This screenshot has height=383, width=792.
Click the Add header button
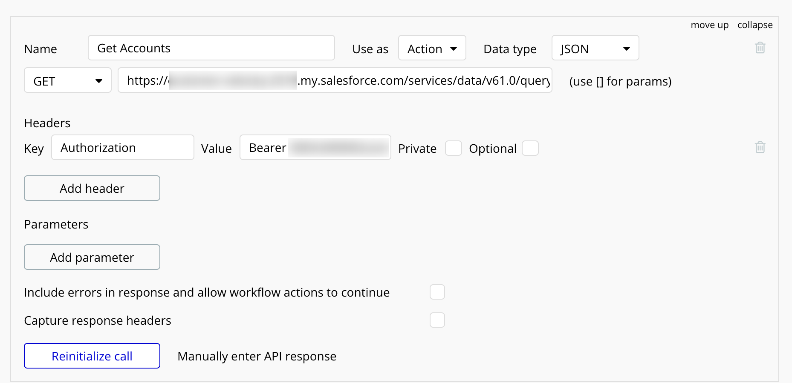point(92,188)
